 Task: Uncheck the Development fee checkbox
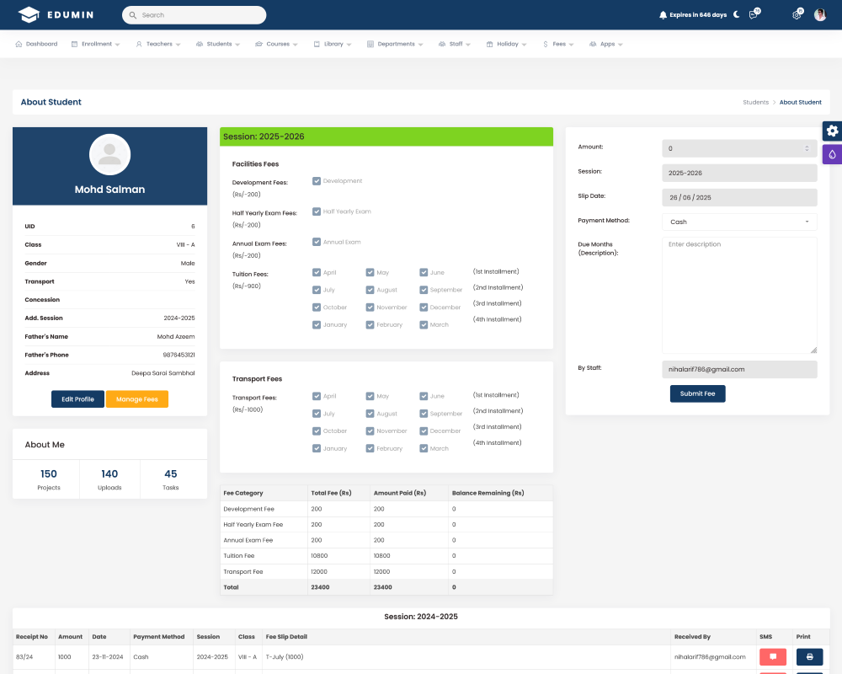click(317, 181)
